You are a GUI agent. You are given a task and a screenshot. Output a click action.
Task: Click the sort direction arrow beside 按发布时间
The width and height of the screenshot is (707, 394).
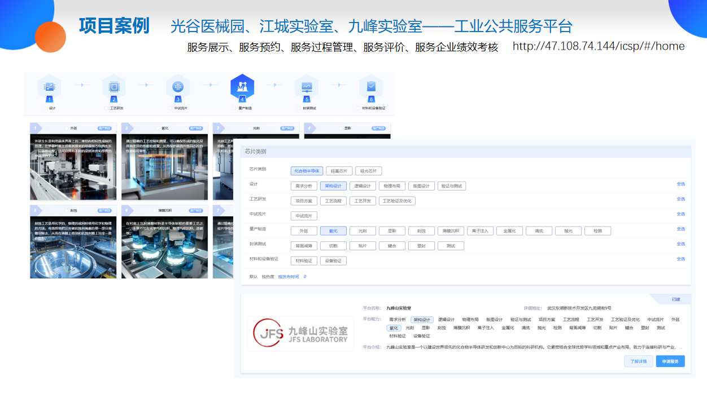tap(305, 277)
